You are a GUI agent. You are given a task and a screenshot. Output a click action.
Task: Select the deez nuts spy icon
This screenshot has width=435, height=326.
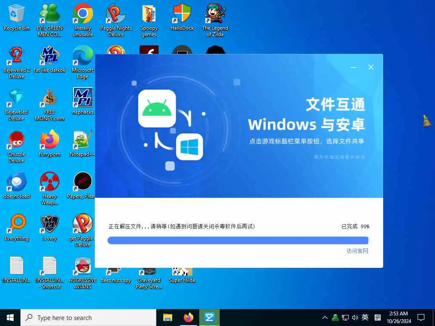coord(116,276)
